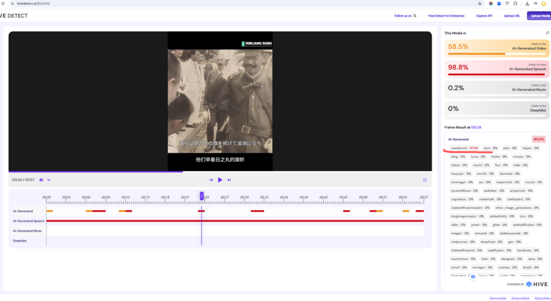Jump to the red AI-Generated segment near 00:31
The image size is (551, 301).
click(x=257, y=211)
